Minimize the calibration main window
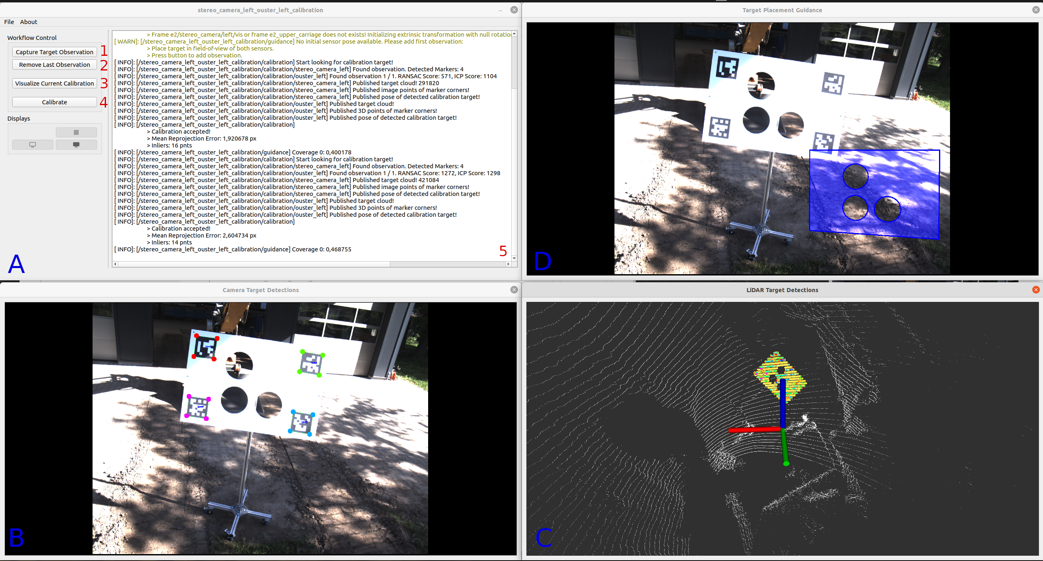 tap(500, 10)
